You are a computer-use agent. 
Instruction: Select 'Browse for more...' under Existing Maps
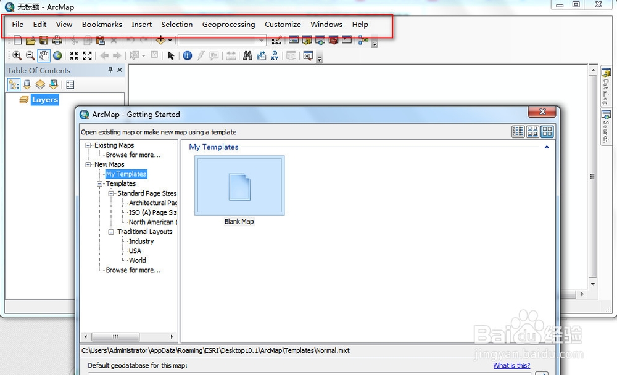[x=133, y=155]
